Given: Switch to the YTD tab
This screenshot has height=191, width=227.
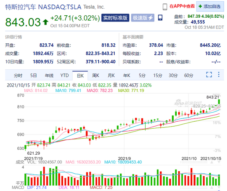Looking at the screenshot, I should (64, 75).
